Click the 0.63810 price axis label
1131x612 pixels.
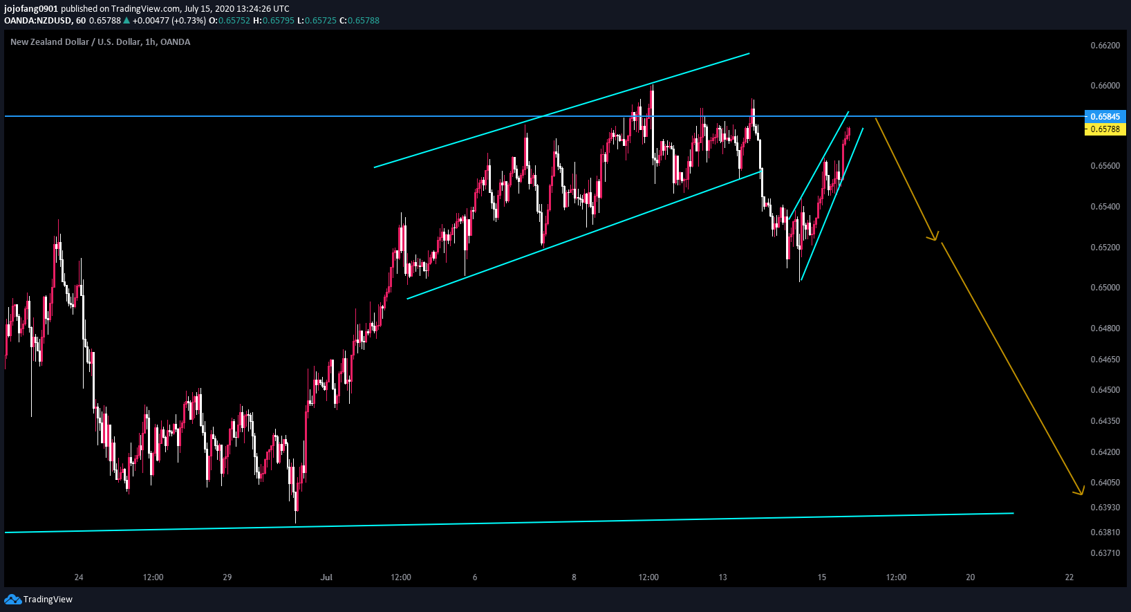point(1105,532)
